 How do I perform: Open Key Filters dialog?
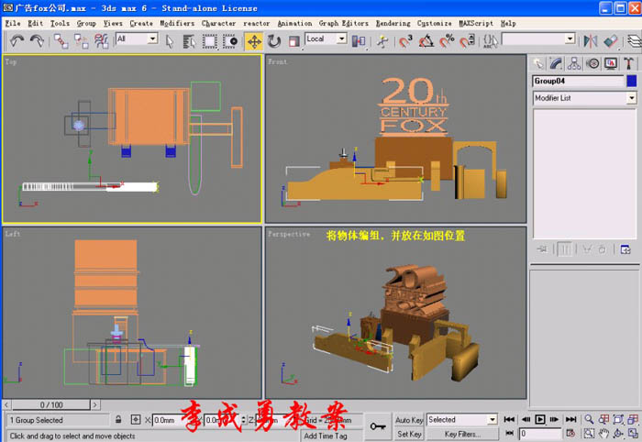462,434
